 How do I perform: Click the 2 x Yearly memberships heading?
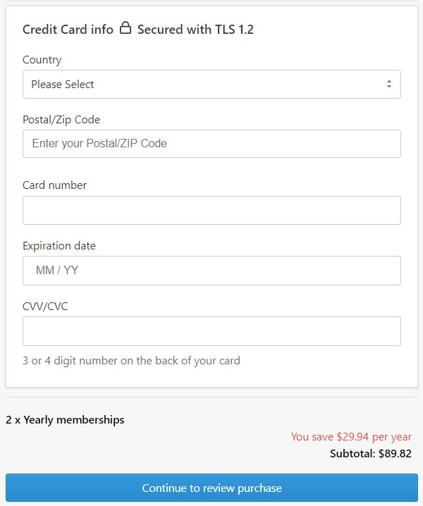[65, 420]
